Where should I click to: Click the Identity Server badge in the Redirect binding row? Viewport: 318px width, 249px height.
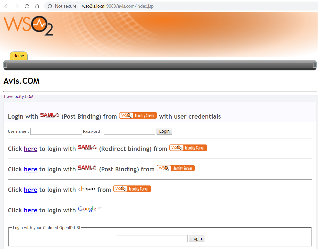click(x=188, y=148)
